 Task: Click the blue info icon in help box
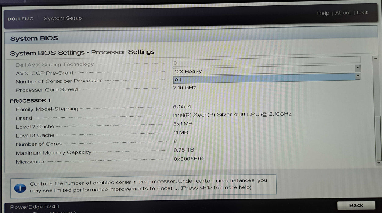point(20,188)
